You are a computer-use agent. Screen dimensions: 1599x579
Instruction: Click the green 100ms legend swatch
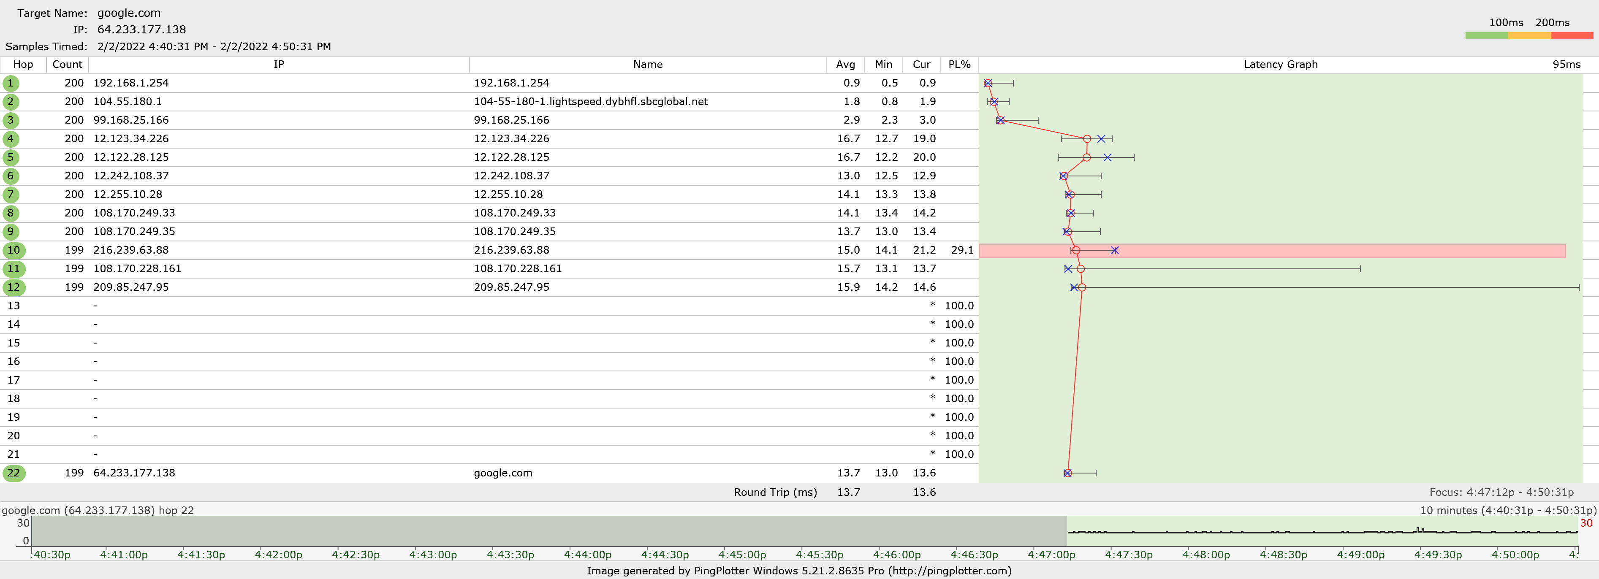coord(1486,35)
